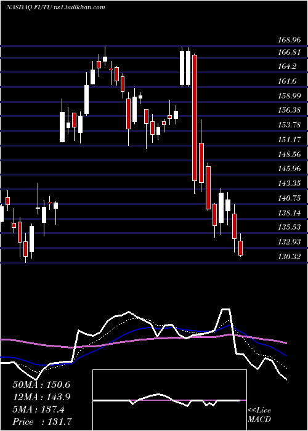The image size is (308, 431).
Task: Select the 158.99 price axis label
Action: 289,96
